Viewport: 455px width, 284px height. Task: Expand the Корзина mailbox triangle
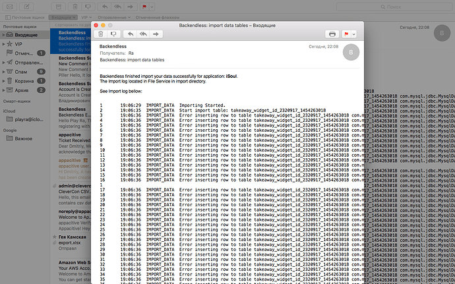(x=3, y=81)
